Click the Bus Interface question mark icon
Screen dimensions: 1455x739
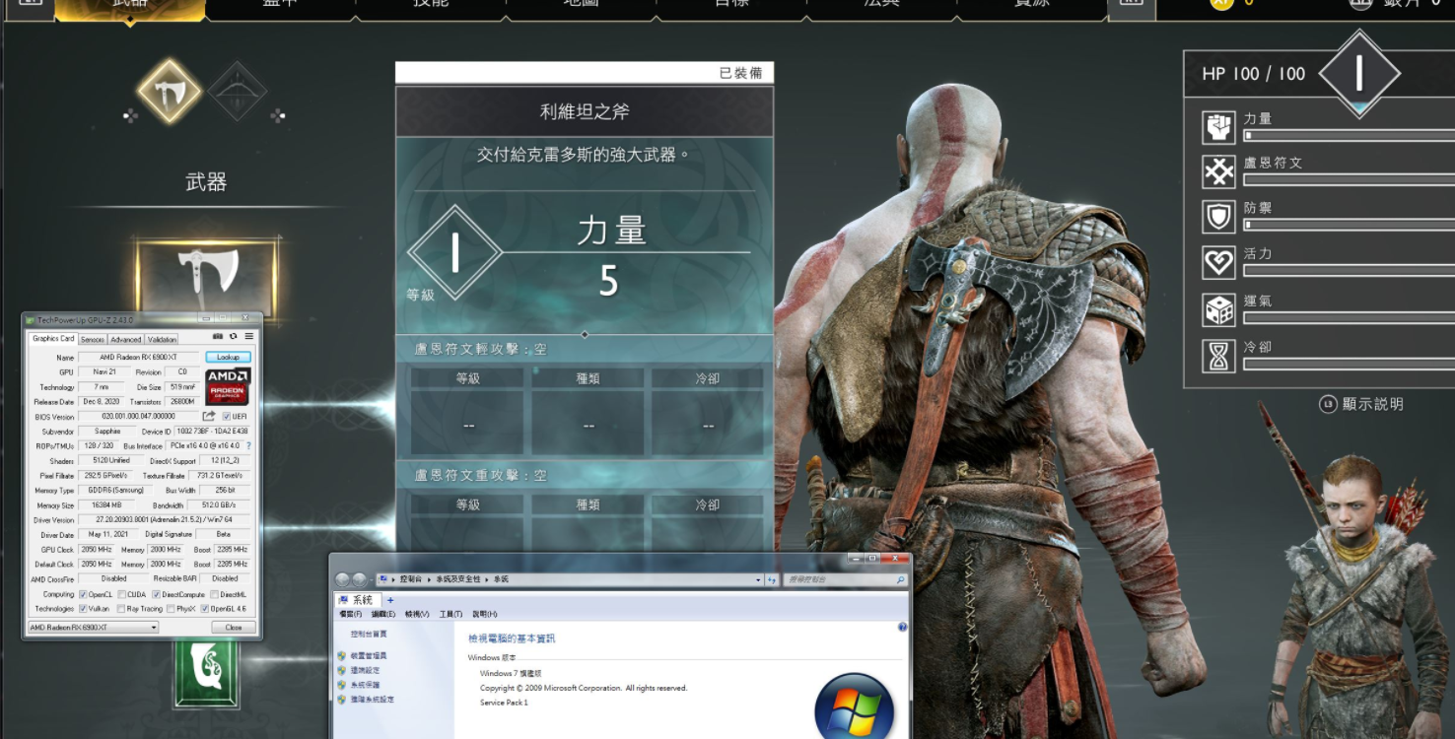point(248,446)
